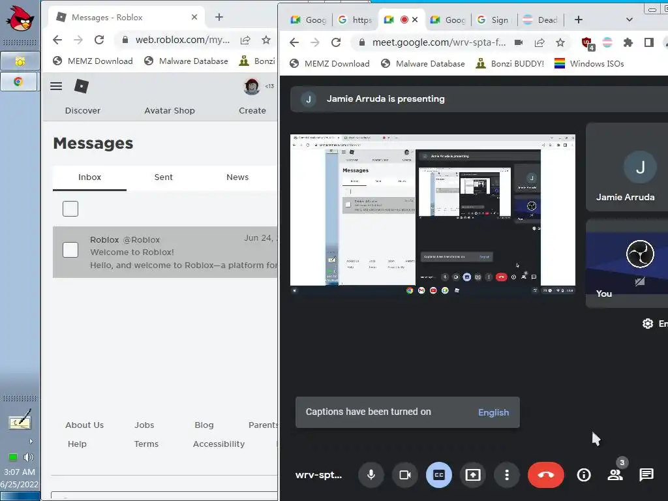Go back in the Roblox window

(57, 40)
